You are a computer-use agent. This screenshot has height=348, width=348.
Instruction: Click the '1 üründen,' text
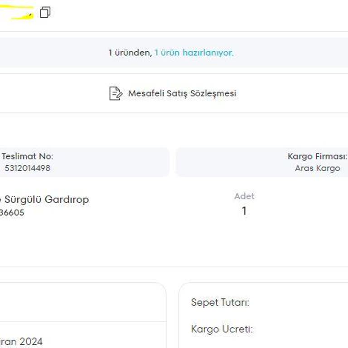pyautogui.click(x=130, y=53)
